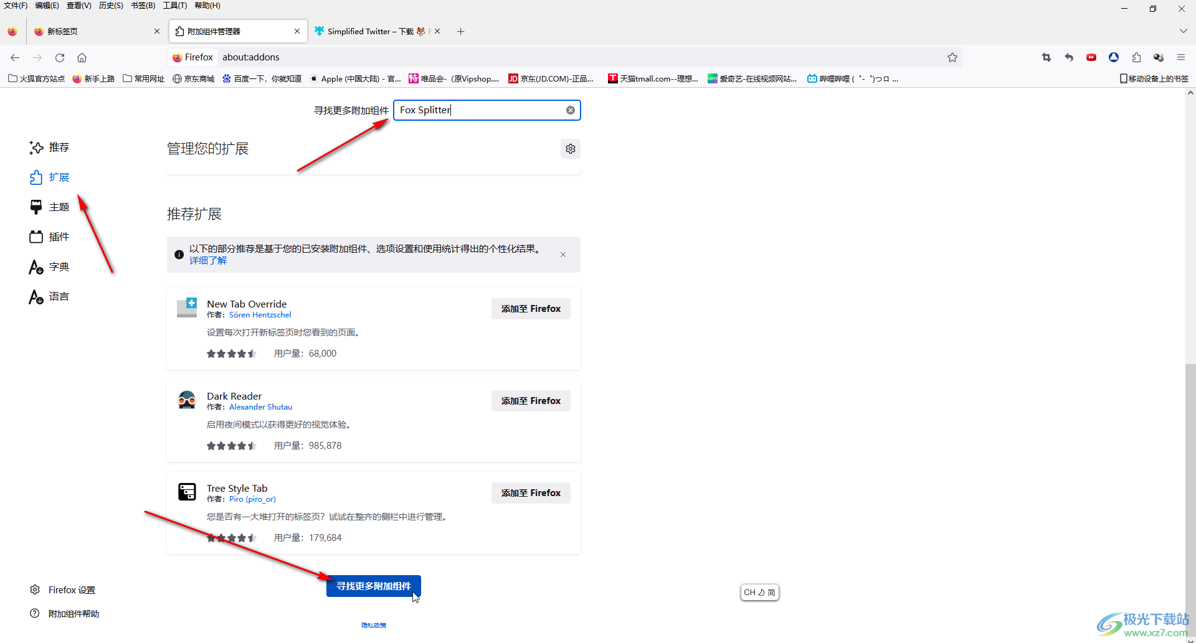Dismiss the personalized recommendations notice
This screenshot has height=643, width=1196.
pyautogui.click(x=563, y=255)
